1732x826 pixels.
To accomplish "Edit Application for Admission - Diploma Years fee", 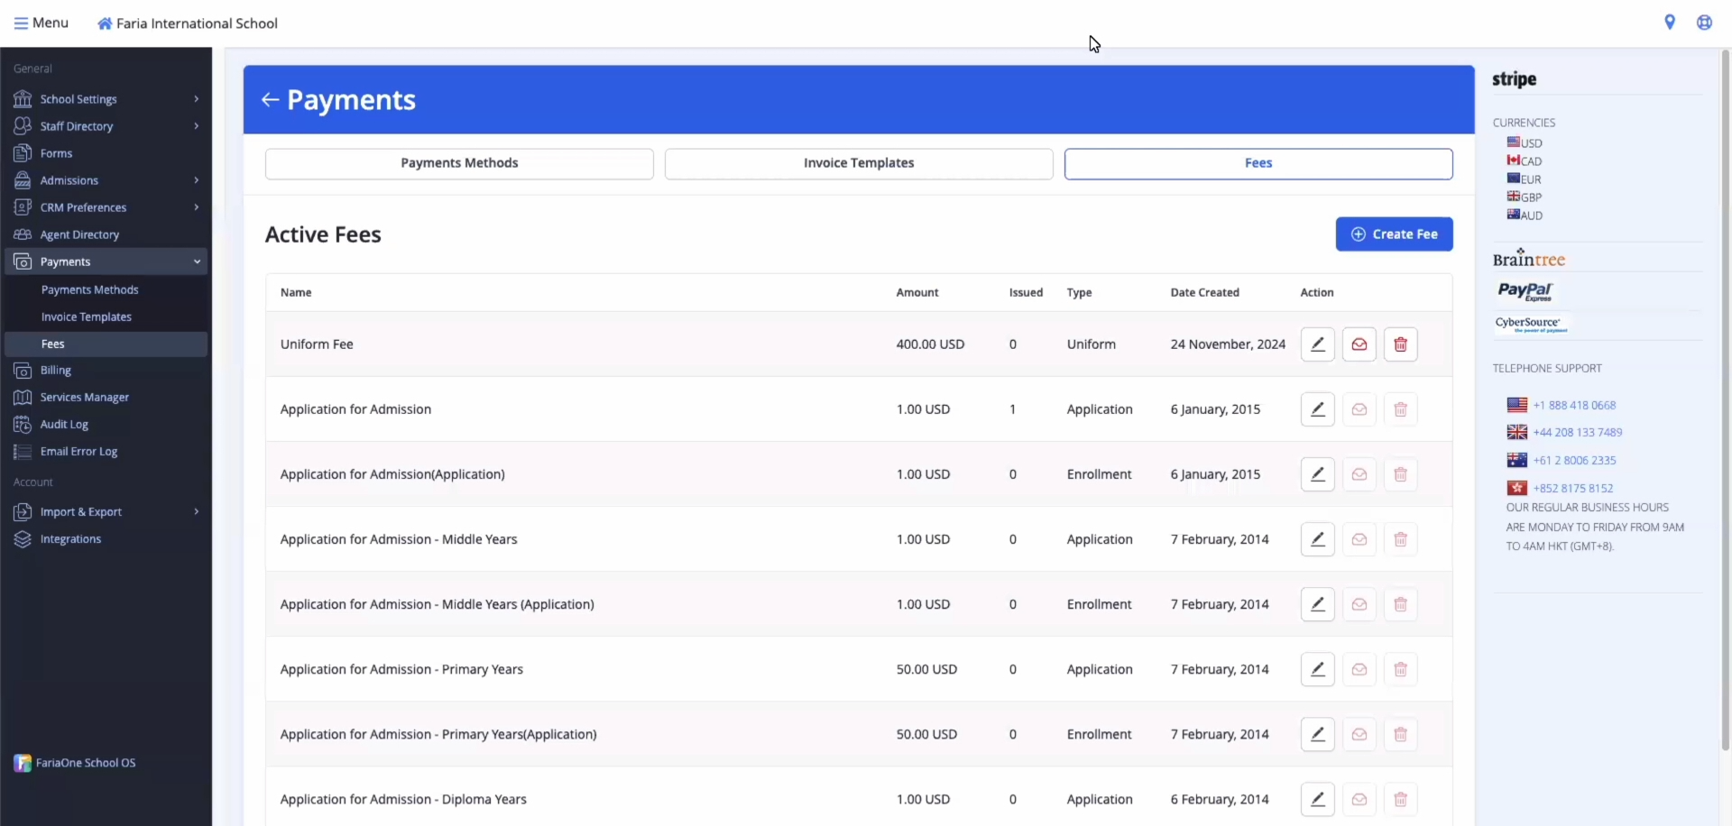I will tap(1317, 799).
